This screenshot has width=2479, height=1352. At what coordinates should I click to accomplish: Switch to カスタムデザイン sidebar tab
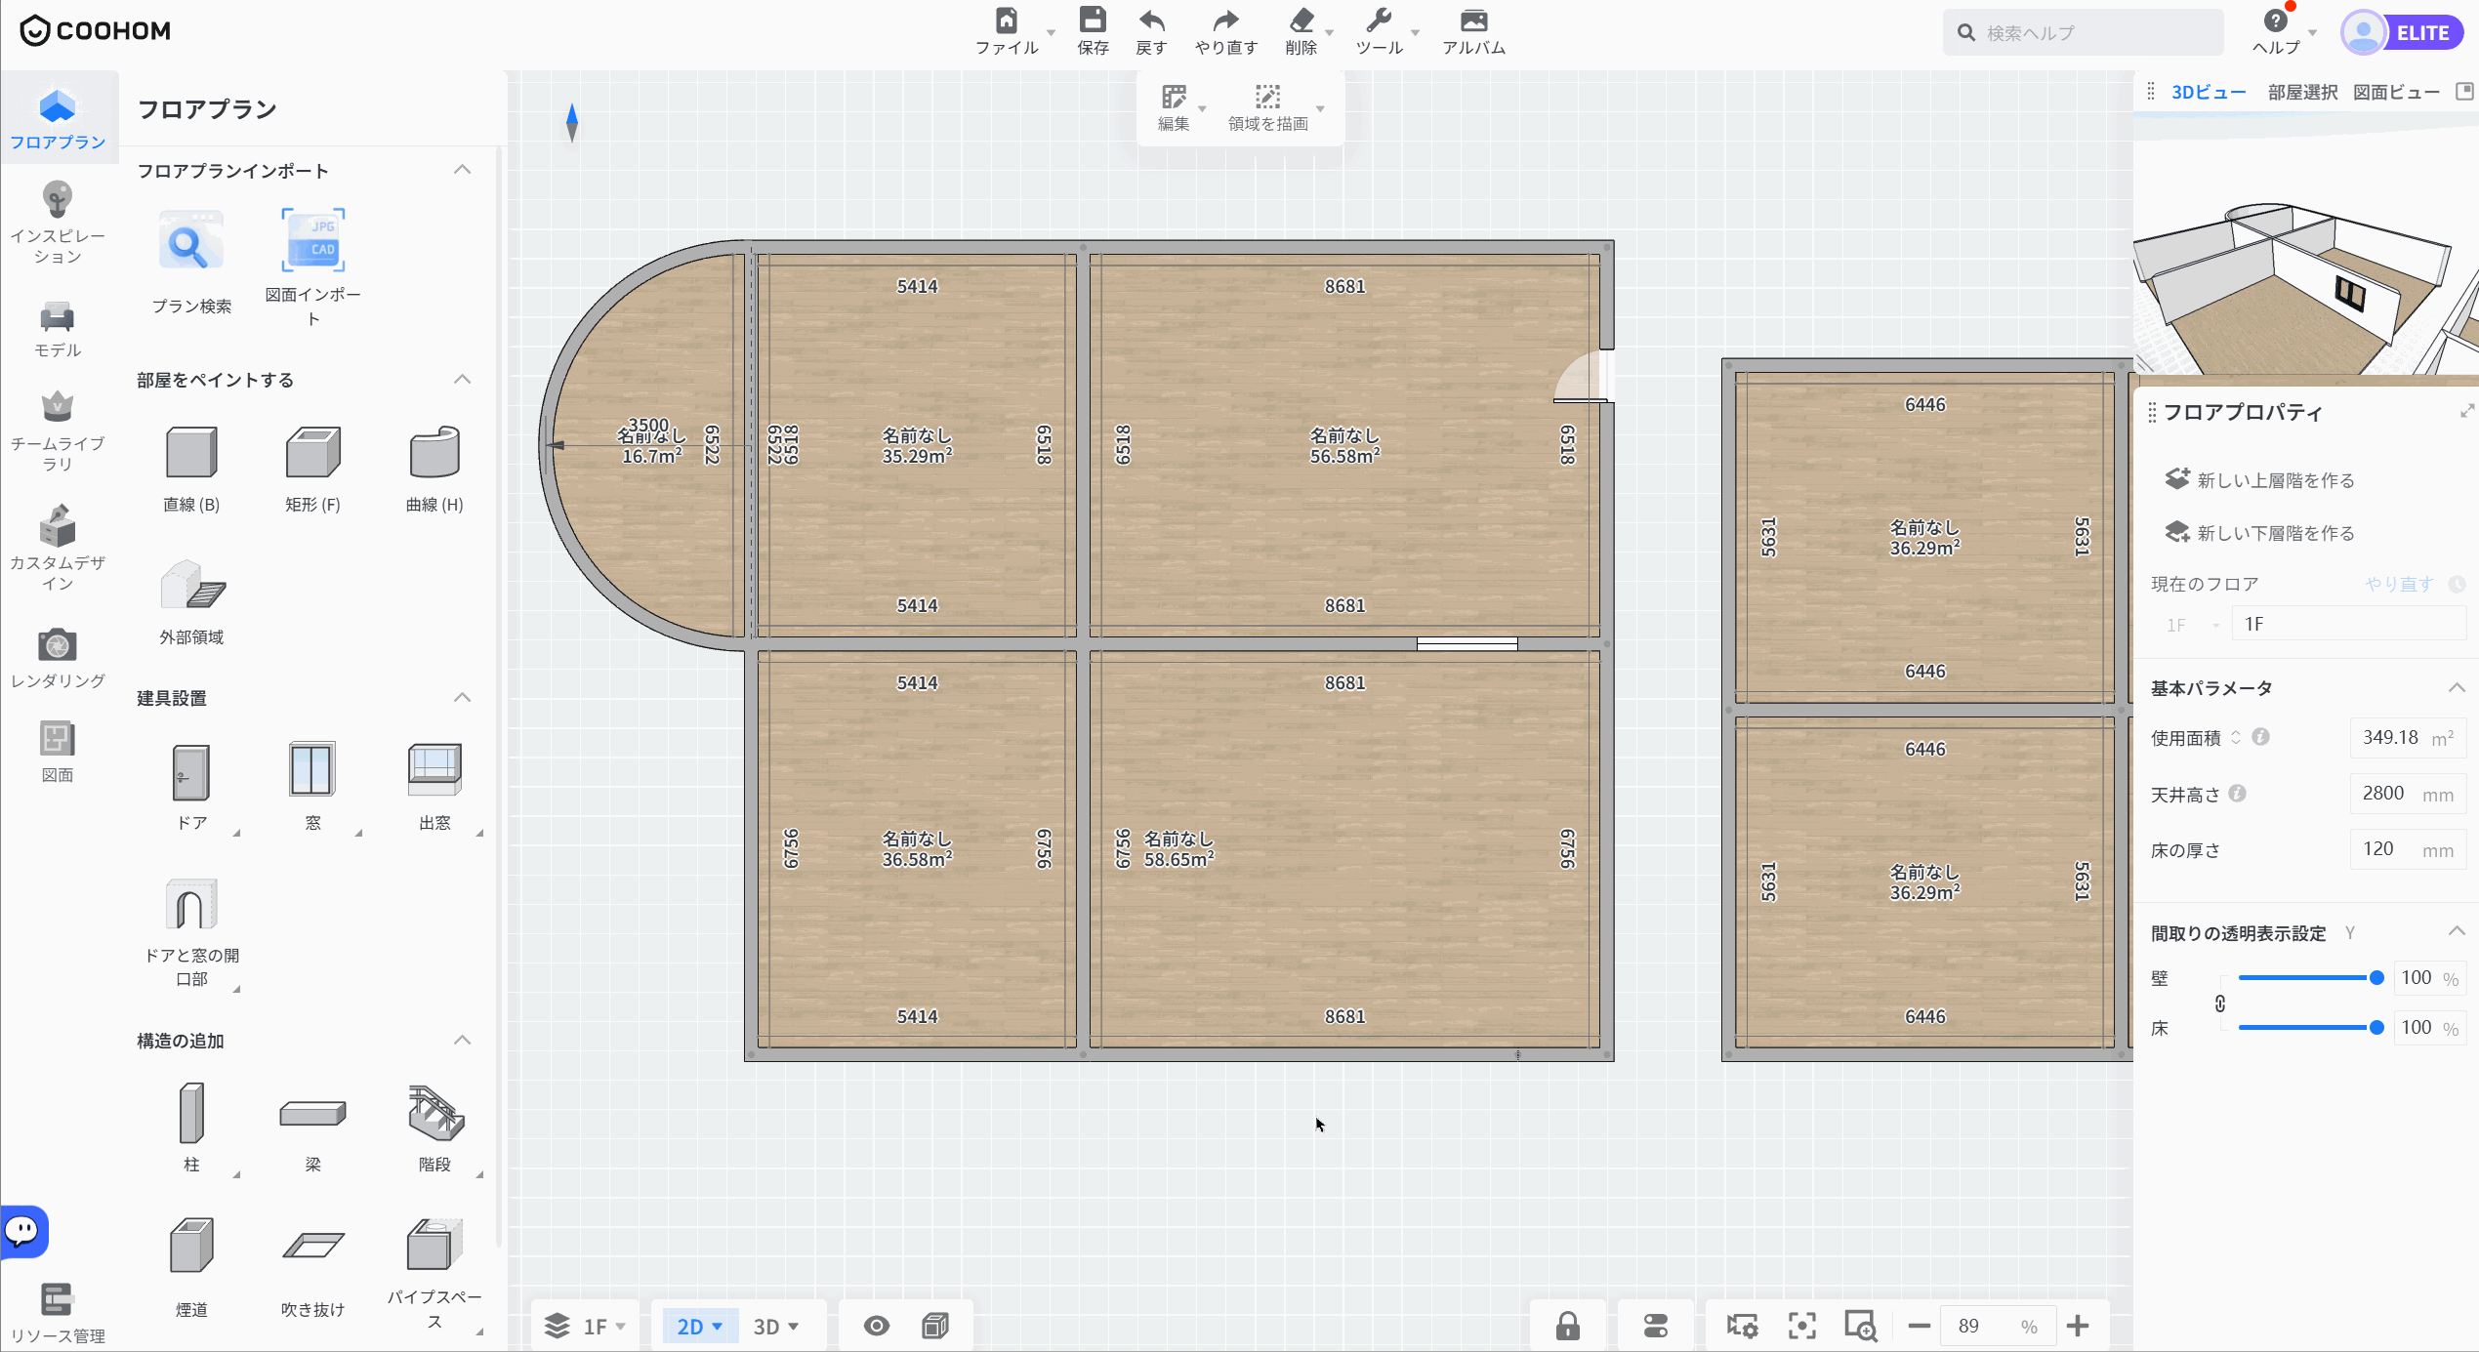click(58, 548)
